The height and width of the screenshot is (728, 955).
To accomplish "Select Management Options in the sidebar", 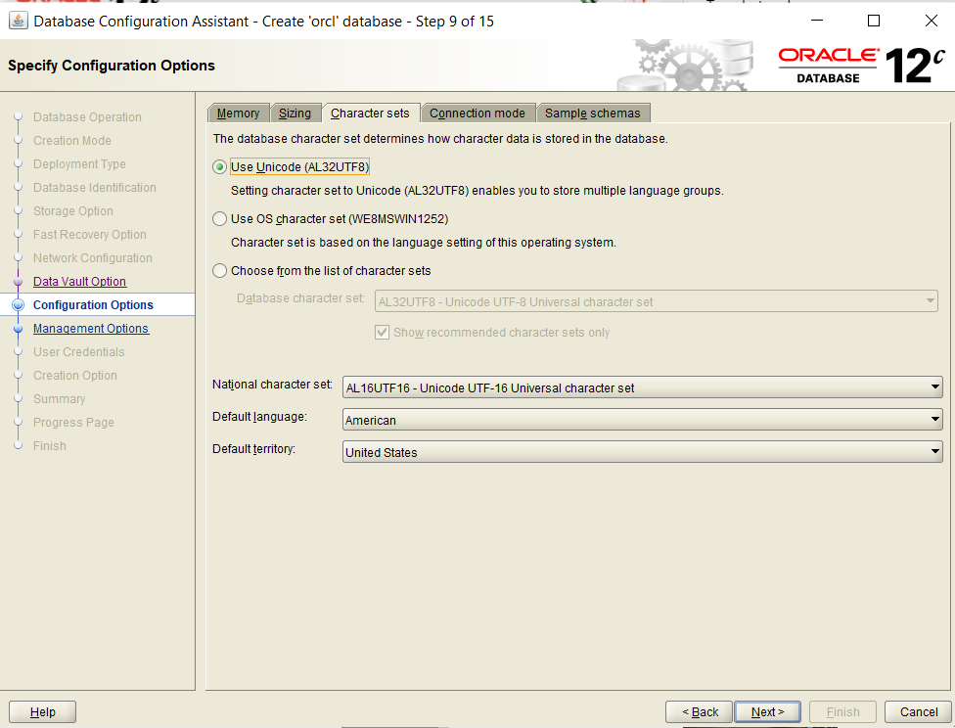I will click(91, 328).
